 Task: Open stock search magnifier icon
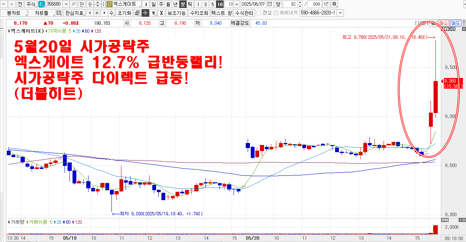(73, 4)
